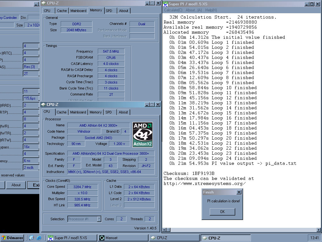This screenshot has height=242, width=322.
Task: Open Help(H) menu in Super PI
Action: 211,10
